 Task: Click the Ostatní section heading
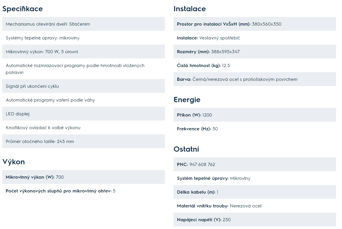[186, 149]
